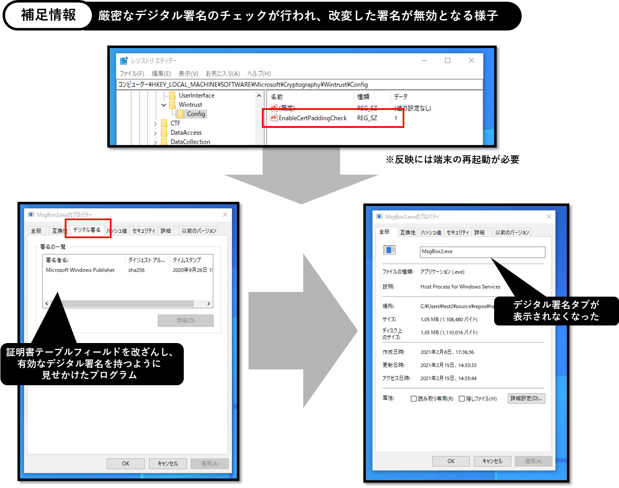
Task: Select the Config folder icon in tree
Action: 180,114
